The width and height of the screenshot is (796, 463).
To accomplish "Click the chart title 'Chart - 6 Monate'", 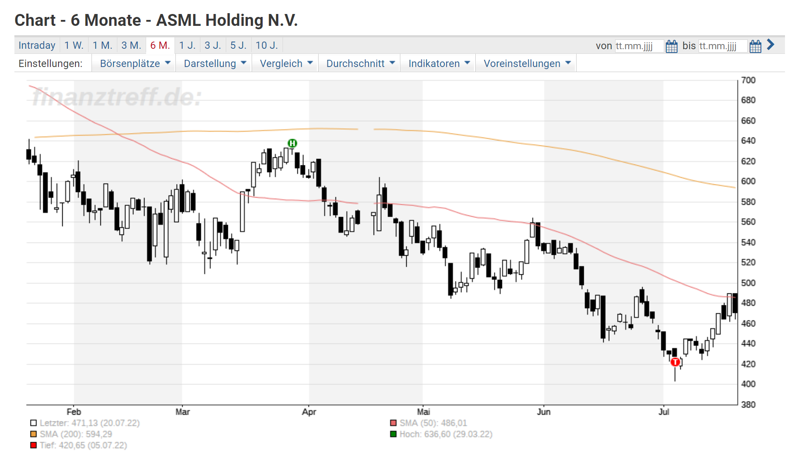I will point(78,20).
